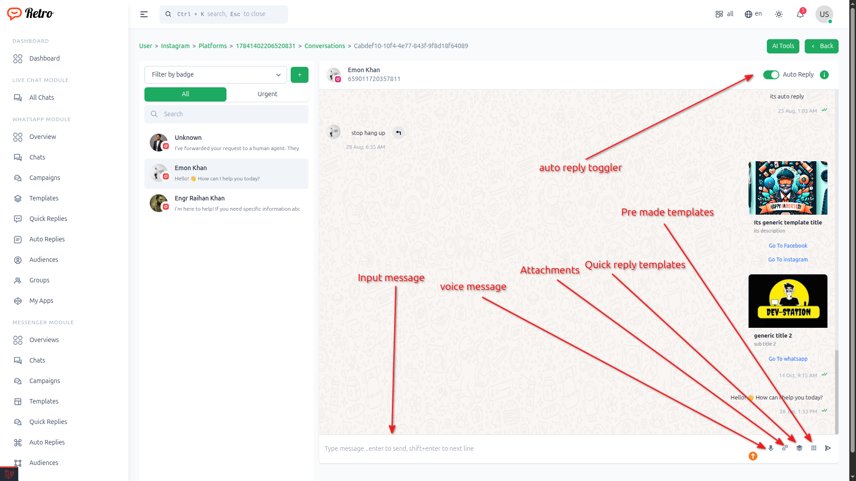This screenshot has height=481, width=856.
Task: Switch the light/dark theme toggle
Action: point(779,14)
